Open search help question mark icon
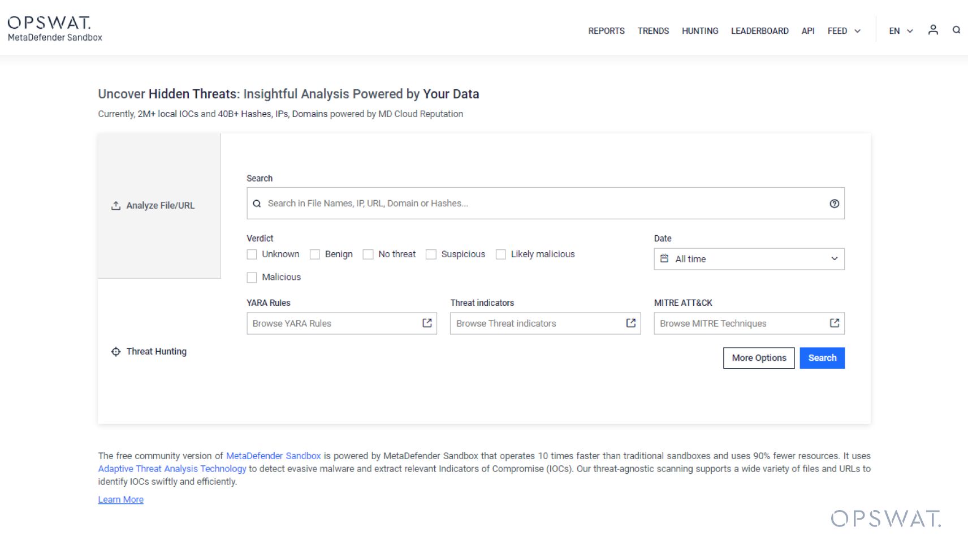This screenshot has width=968, height=553. pos(834,204)
